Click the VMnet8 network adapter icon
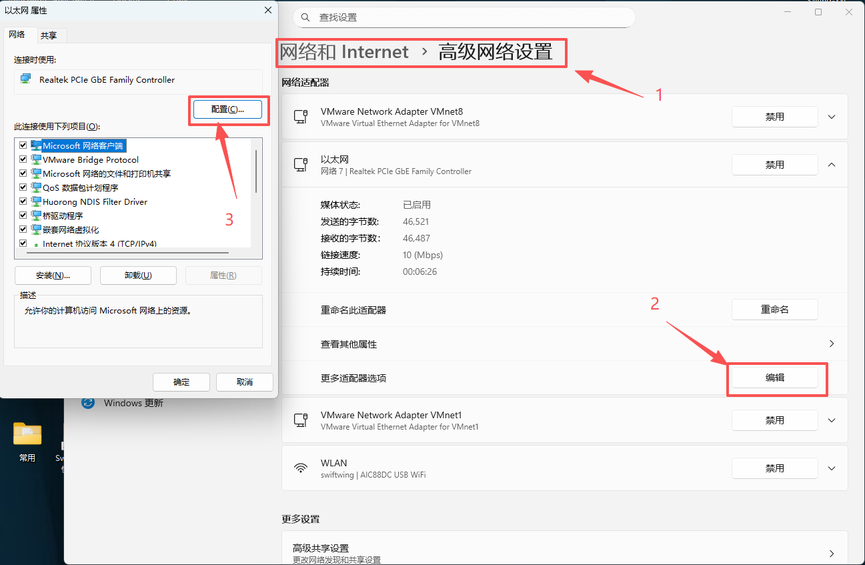The width and height of the screenshot is (865, 565). pos(301,117)
